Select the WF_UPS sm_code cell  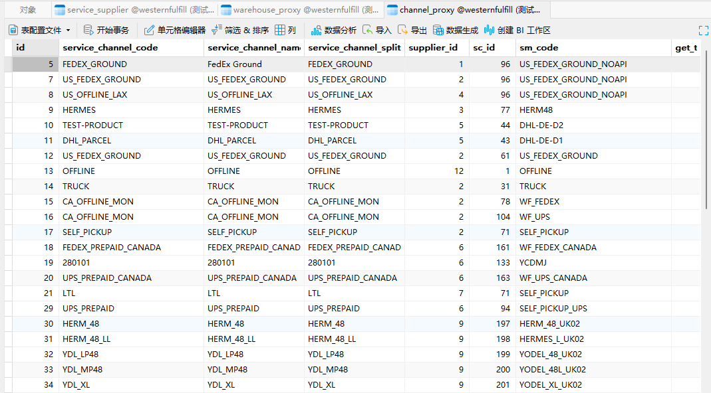(593, 217)
